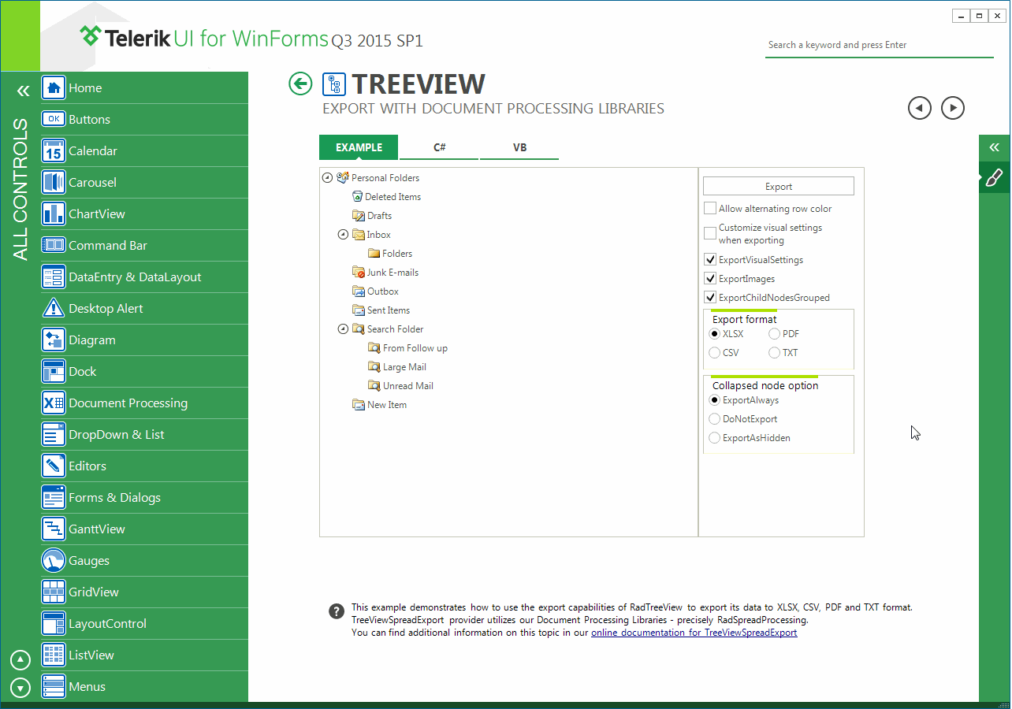Enable Allow alternating row color
This screenshot has height=709, width=1012.
pyautogui.click(x=710, y=209)
